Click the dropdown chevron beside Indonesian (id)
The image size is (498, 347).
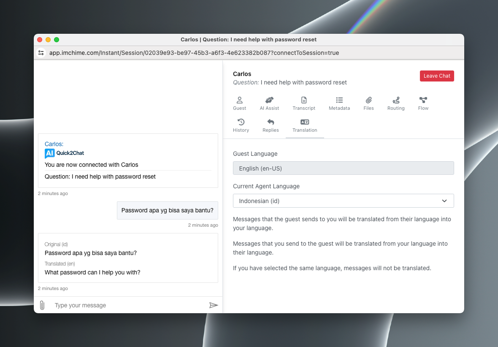pyautogui.click(x=444, y=201)
